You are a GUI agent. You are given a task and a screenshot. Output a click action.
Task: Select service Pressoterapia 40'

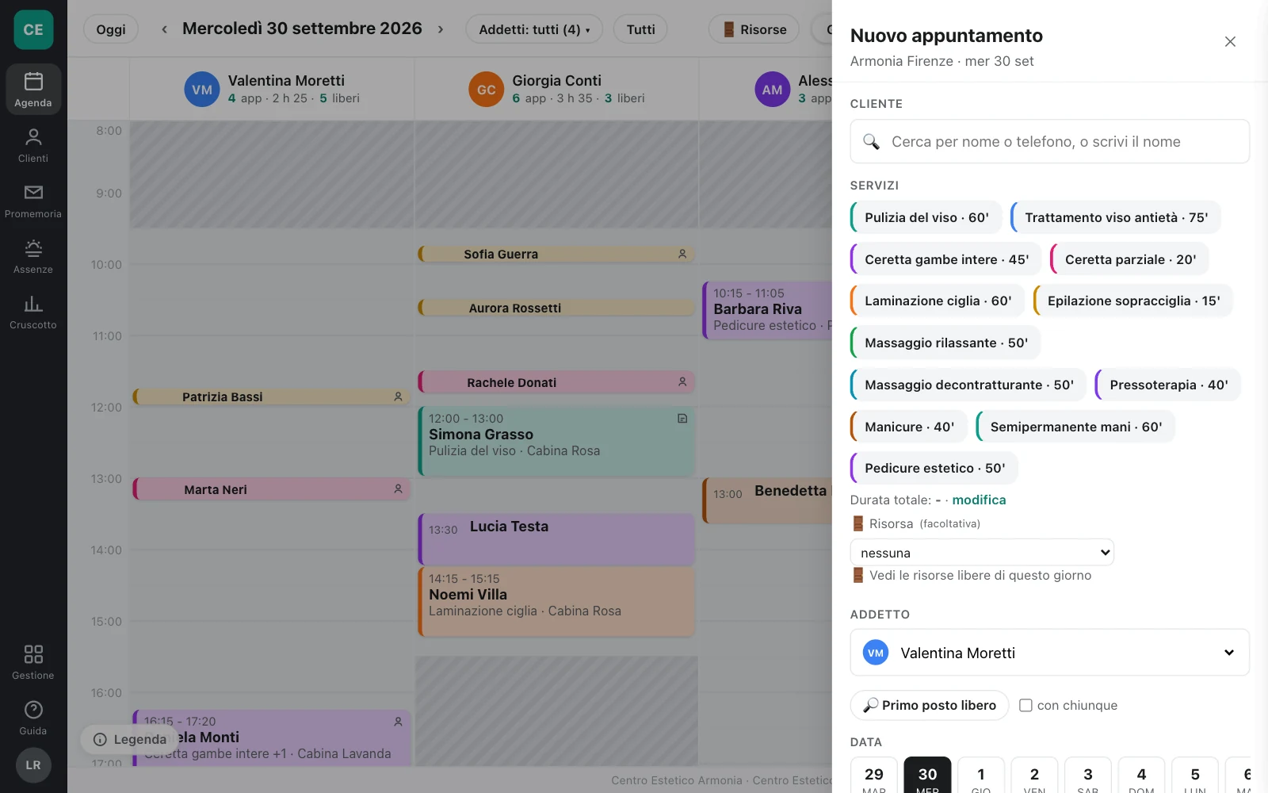pyautogui.click(x=1167, y=385)
